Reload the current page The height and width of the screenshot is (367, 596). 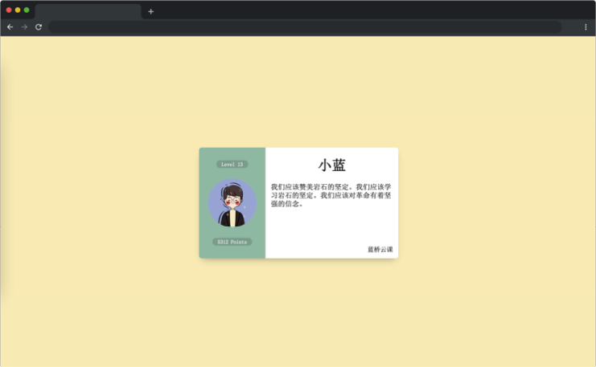(x=38, y=27)
